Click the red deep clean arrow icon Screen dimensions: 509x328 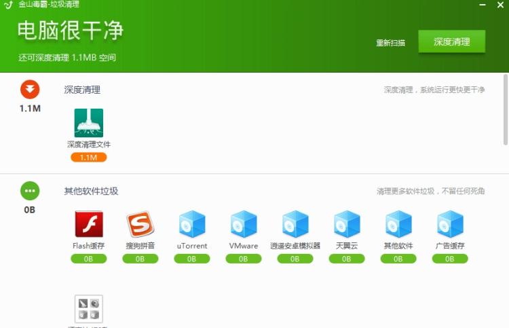pyautogui.click(x=30, y=90)
